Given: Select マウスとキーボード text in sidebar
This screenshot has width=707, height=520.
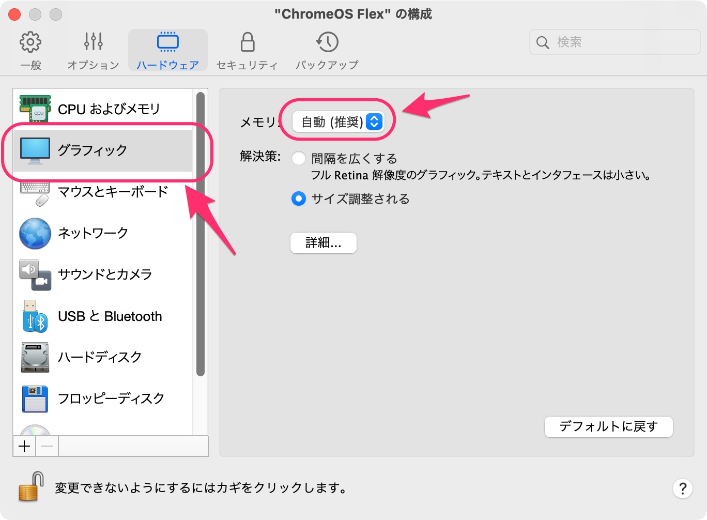Looking at the screenshot, I should 113,192.
